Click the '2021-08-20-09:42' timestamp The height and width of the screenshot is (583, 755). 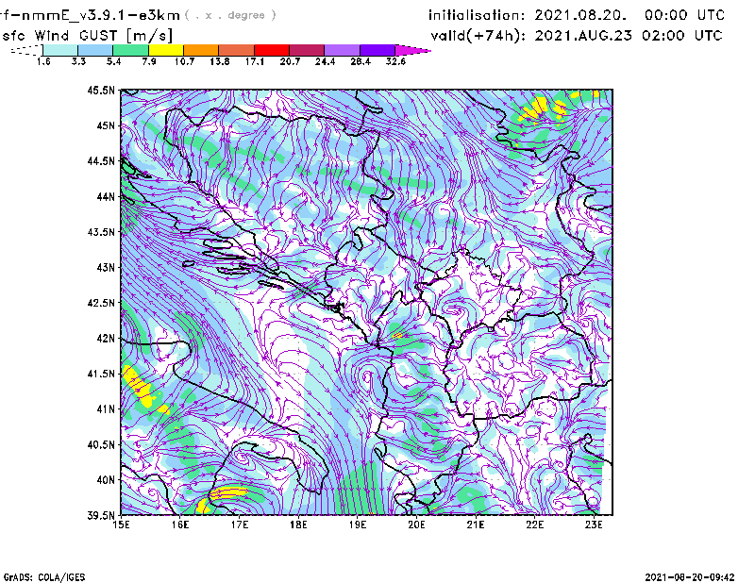(x=690, y=577)
